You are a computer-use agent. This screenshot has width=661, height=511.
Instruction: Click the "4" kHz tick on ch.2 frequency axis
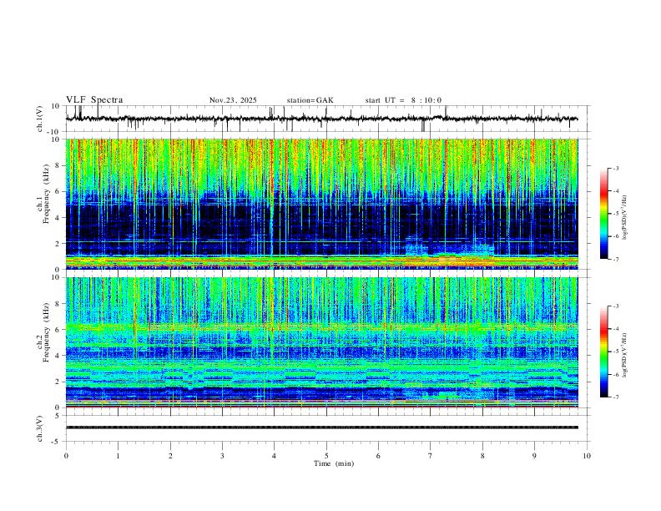tap(57, 356)
